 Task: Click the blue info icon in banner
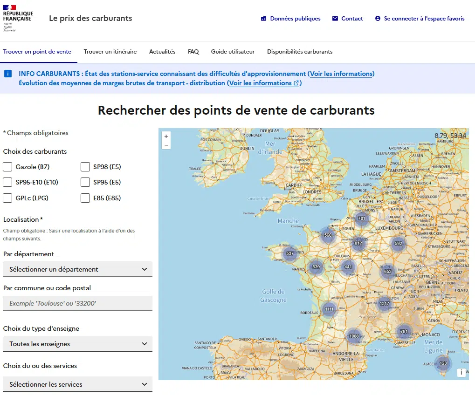[8, 74]
